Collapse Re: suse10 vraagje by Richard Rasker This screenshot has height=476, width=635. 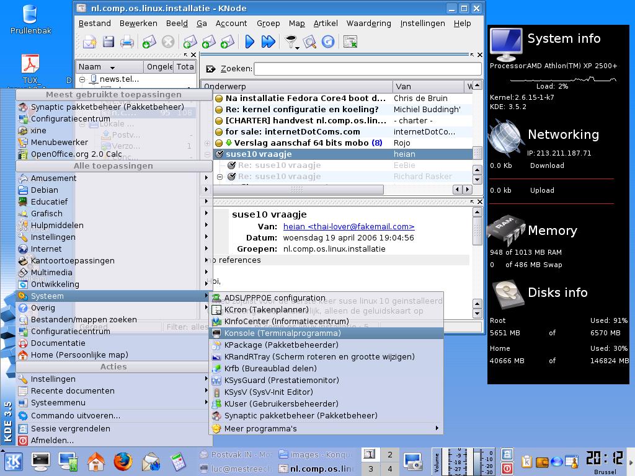pyautogui.click(x=220, y=177)
